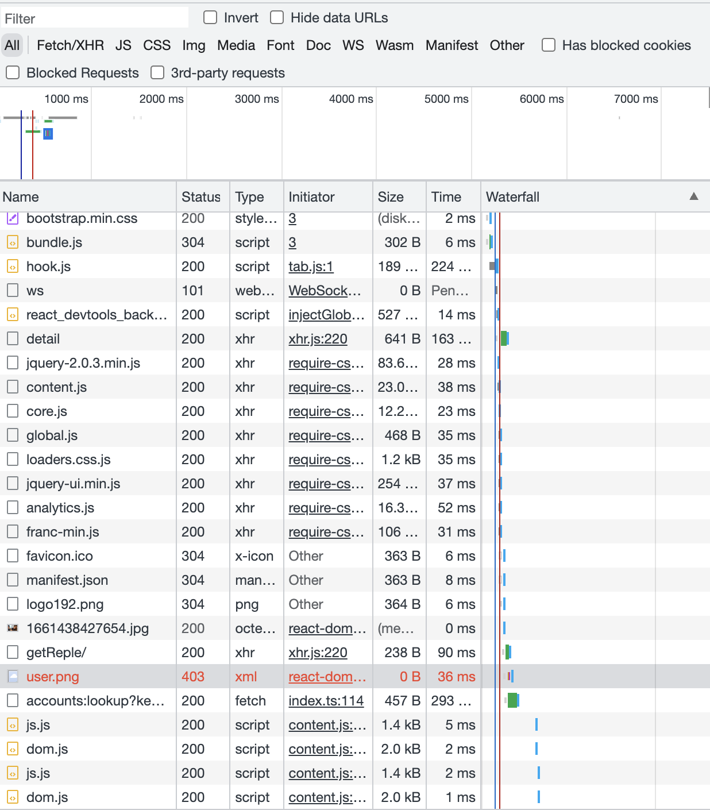
Task: Click the user.png broken image icon
Action: 13,677
